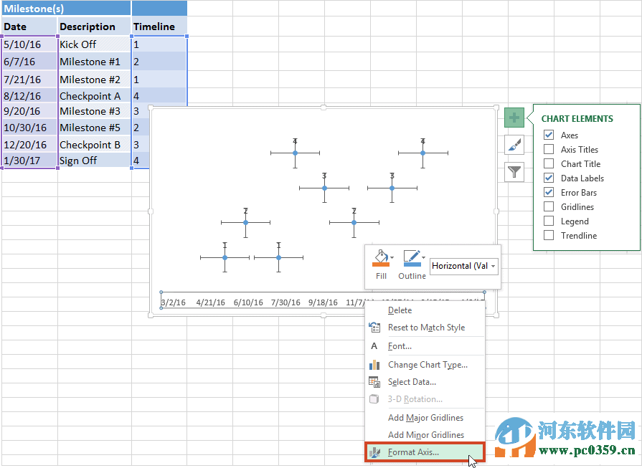Click the red color swatch under Fill
The height and width of the screenshot is (468, 642).
coord(380,264)
